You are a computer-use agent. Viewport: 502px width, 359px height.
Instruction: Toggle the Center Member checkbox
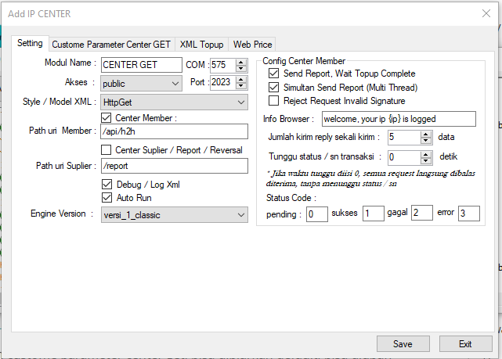(x=107, y=118)
